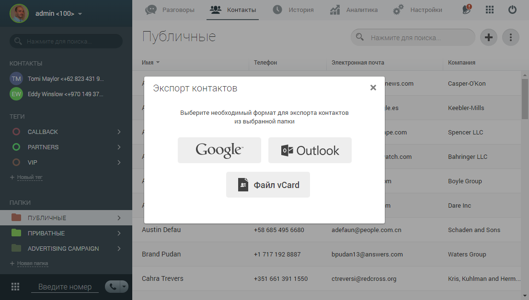Export contacts to Google
Screen dimensions: 529x300
click(219, 150)
